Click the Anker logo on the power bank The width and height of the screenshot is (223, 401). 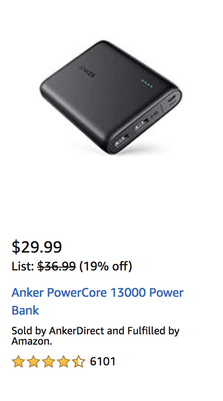click(87, 70)
